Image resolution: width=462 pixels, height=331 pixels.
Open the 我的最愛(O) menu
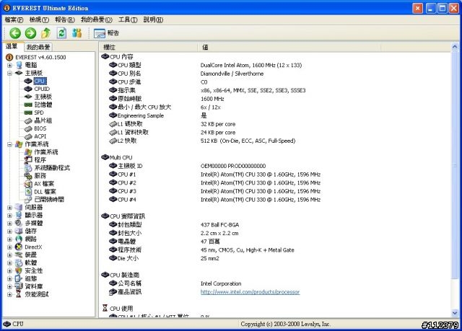(x=97, y=19)
